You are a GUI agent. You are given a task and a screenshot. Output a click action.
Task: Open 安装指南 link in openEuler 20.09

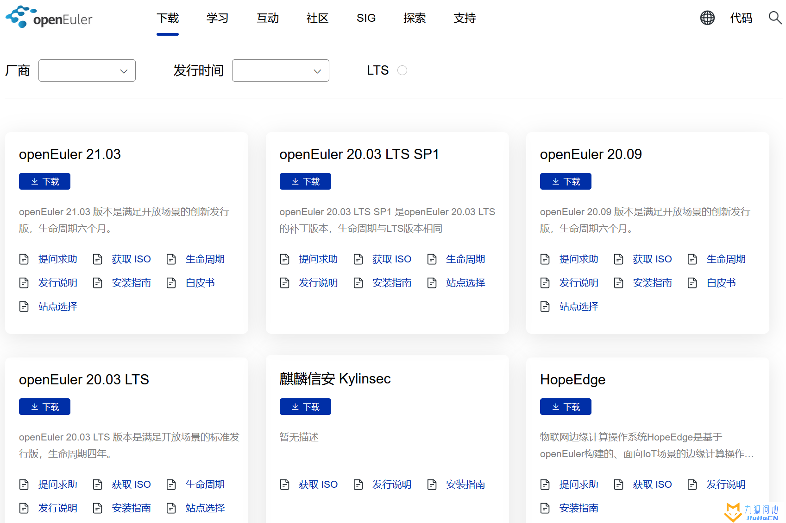click(x=653, y=283)
